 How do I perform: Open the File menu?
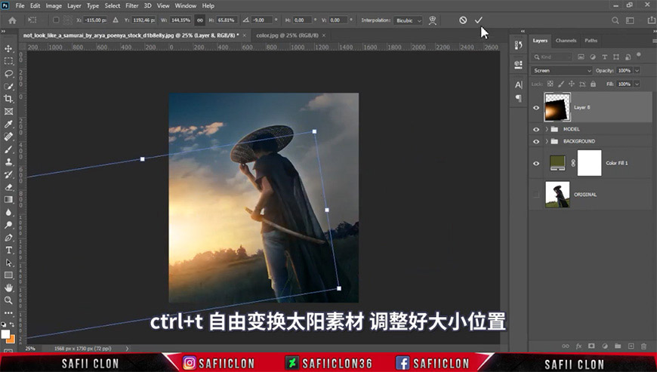20,5
